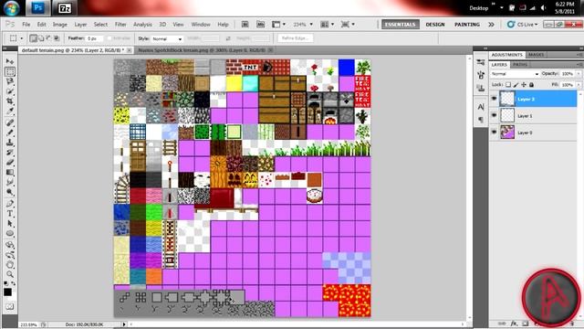This screenshot has width=584, height=329.
Task: Enable Add to selection mode
Action: click(x=41, y=38)
